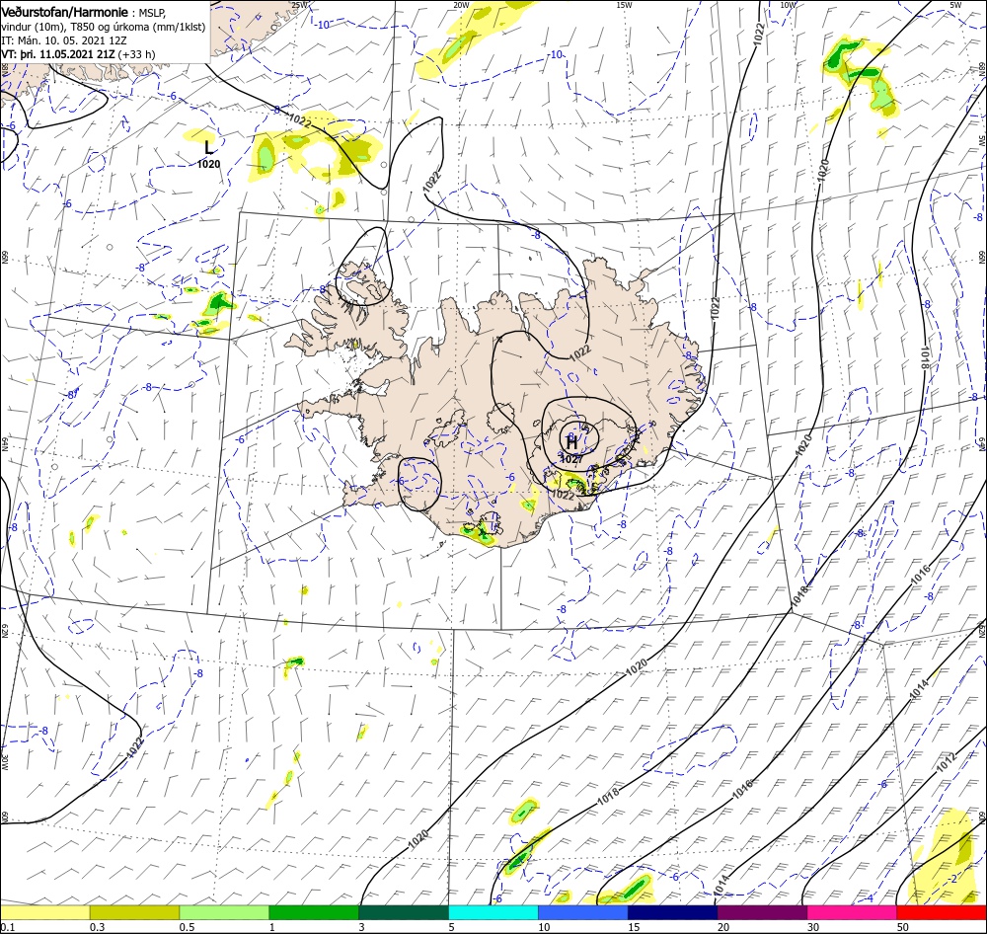This screenshot has width=987, height=934.
Task: Click the 50 legend scale value
Action: pos(903,927)
